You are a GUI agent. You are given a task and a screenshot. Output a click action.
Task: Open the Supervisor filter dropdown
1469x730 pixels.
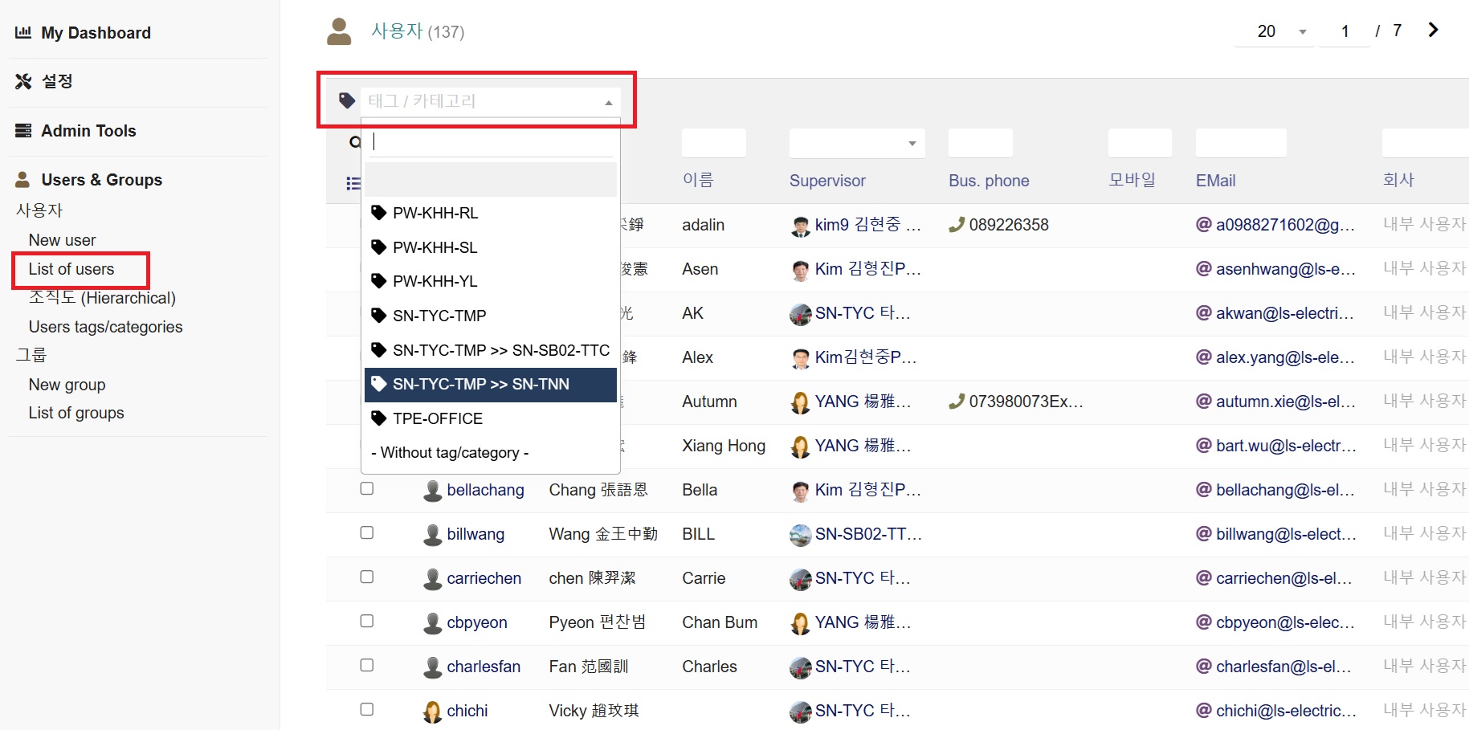click(912, 144)
